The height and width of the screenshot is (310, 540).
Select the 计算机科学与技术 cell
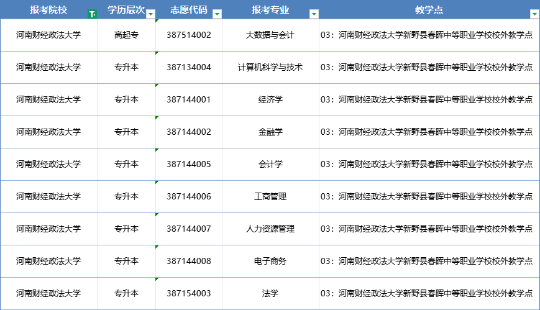[270, 67]
